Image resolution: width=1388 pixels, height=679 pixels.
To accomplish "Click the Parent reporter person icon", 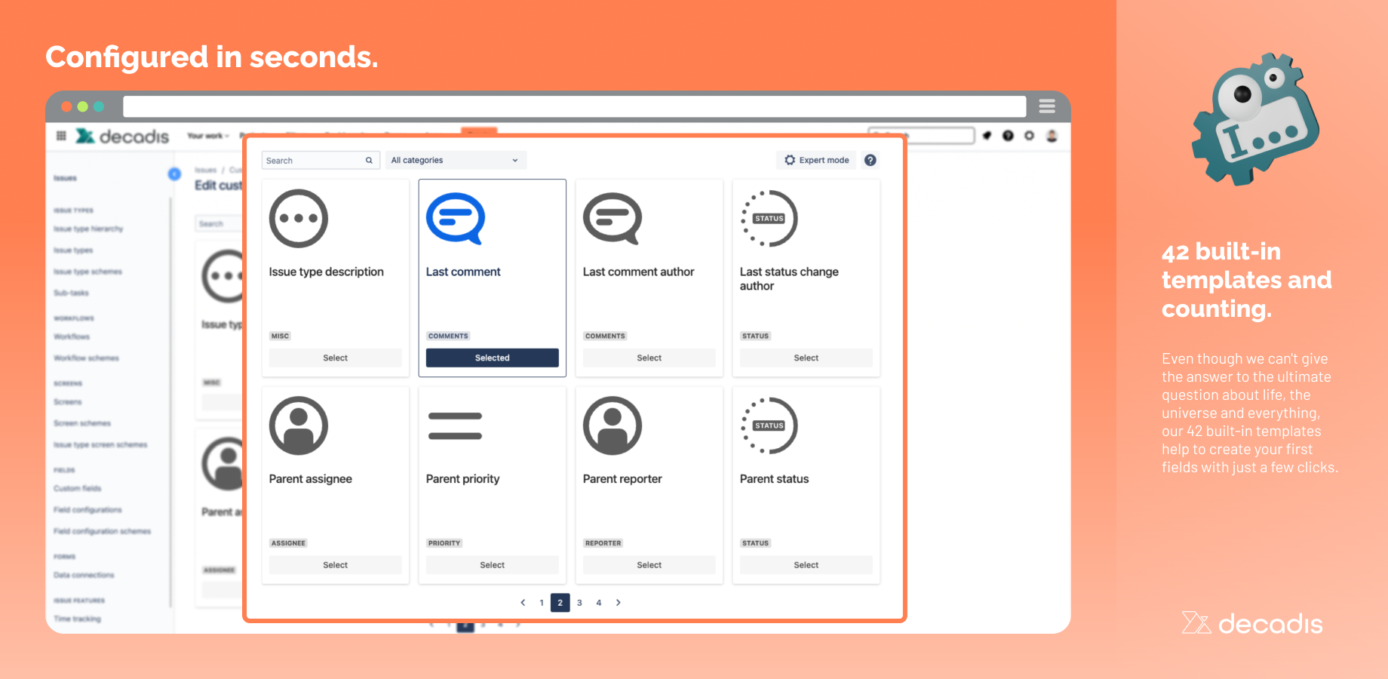I will [x=613, y=426].
